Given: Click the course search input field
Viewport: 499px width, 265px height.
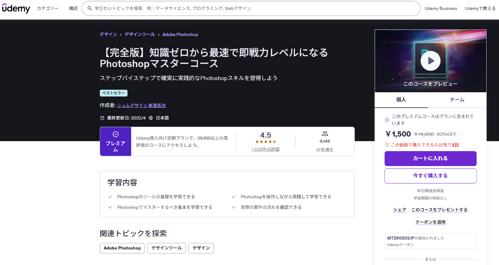Looking at the screenshot, I should tap(251, 8).
